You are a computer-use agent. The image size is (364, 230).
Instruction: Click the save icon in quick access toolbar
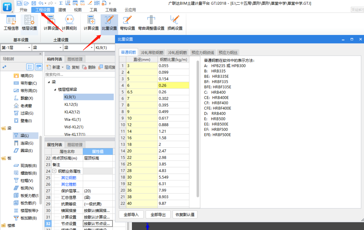[x=33, y=3]
